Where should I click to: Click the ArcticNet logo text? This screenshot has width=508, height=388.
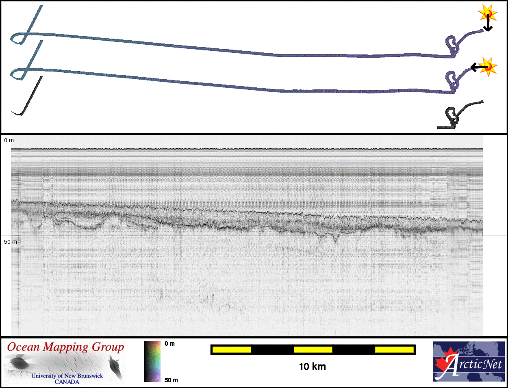(x=473, y=365)
